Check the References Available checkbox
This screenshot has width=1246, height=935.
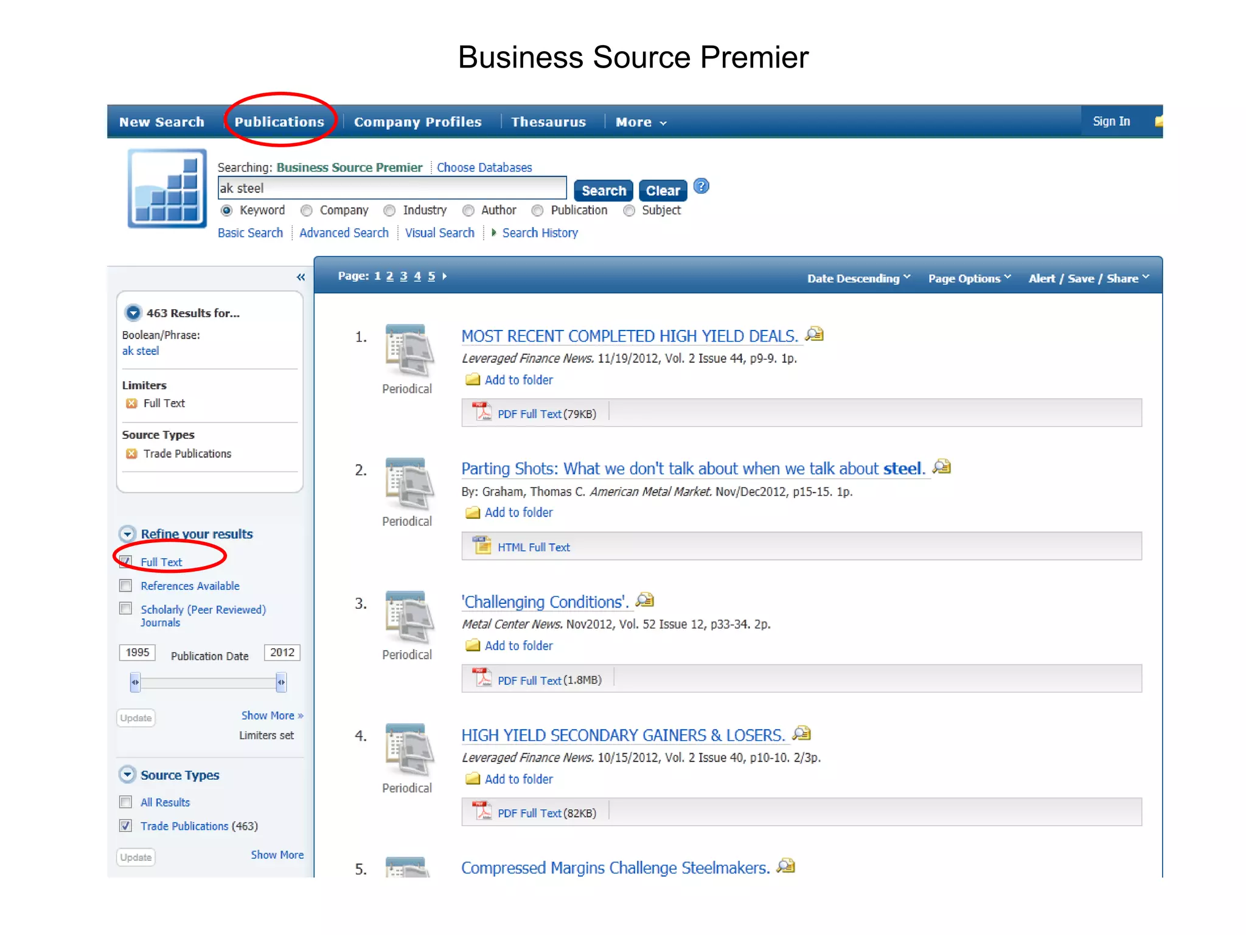tap(125, 586)
